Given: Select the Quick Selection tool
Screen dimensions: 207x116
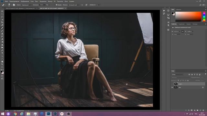Looking at the screenshot, I should [2, 20].
